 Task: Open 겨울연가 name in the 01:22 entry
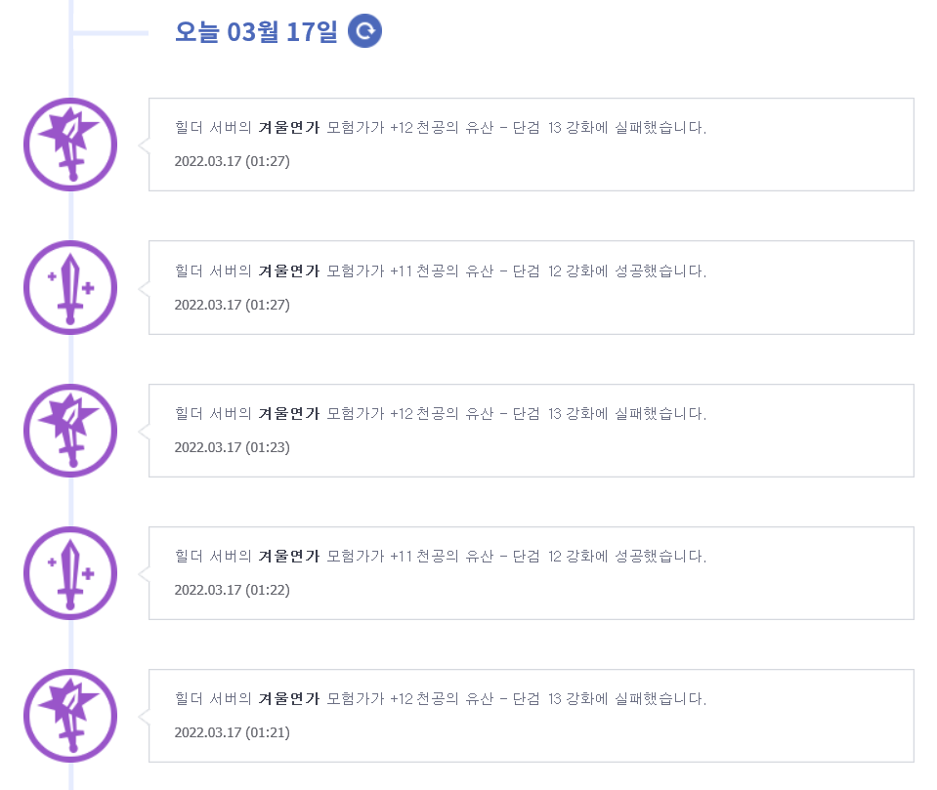pos(289,556)
